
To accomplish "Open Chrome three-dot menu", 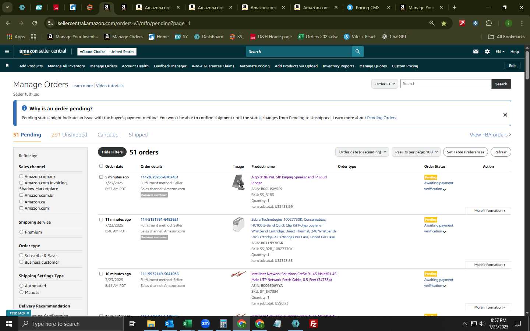I will 522,23.
